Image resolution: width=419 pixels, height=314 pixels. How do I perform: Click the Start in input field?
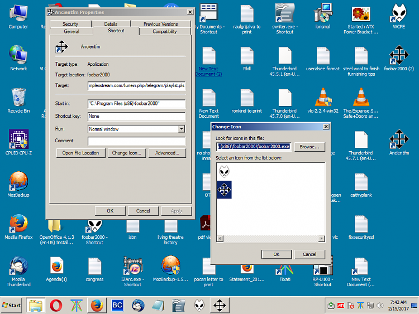(x=136, y=104)
